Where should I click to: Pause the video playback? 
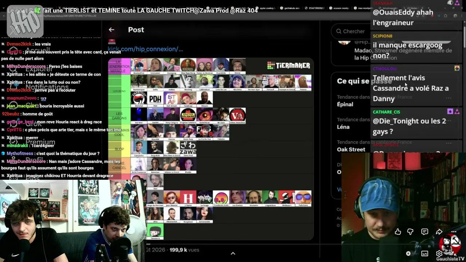[x=408, y=254]
